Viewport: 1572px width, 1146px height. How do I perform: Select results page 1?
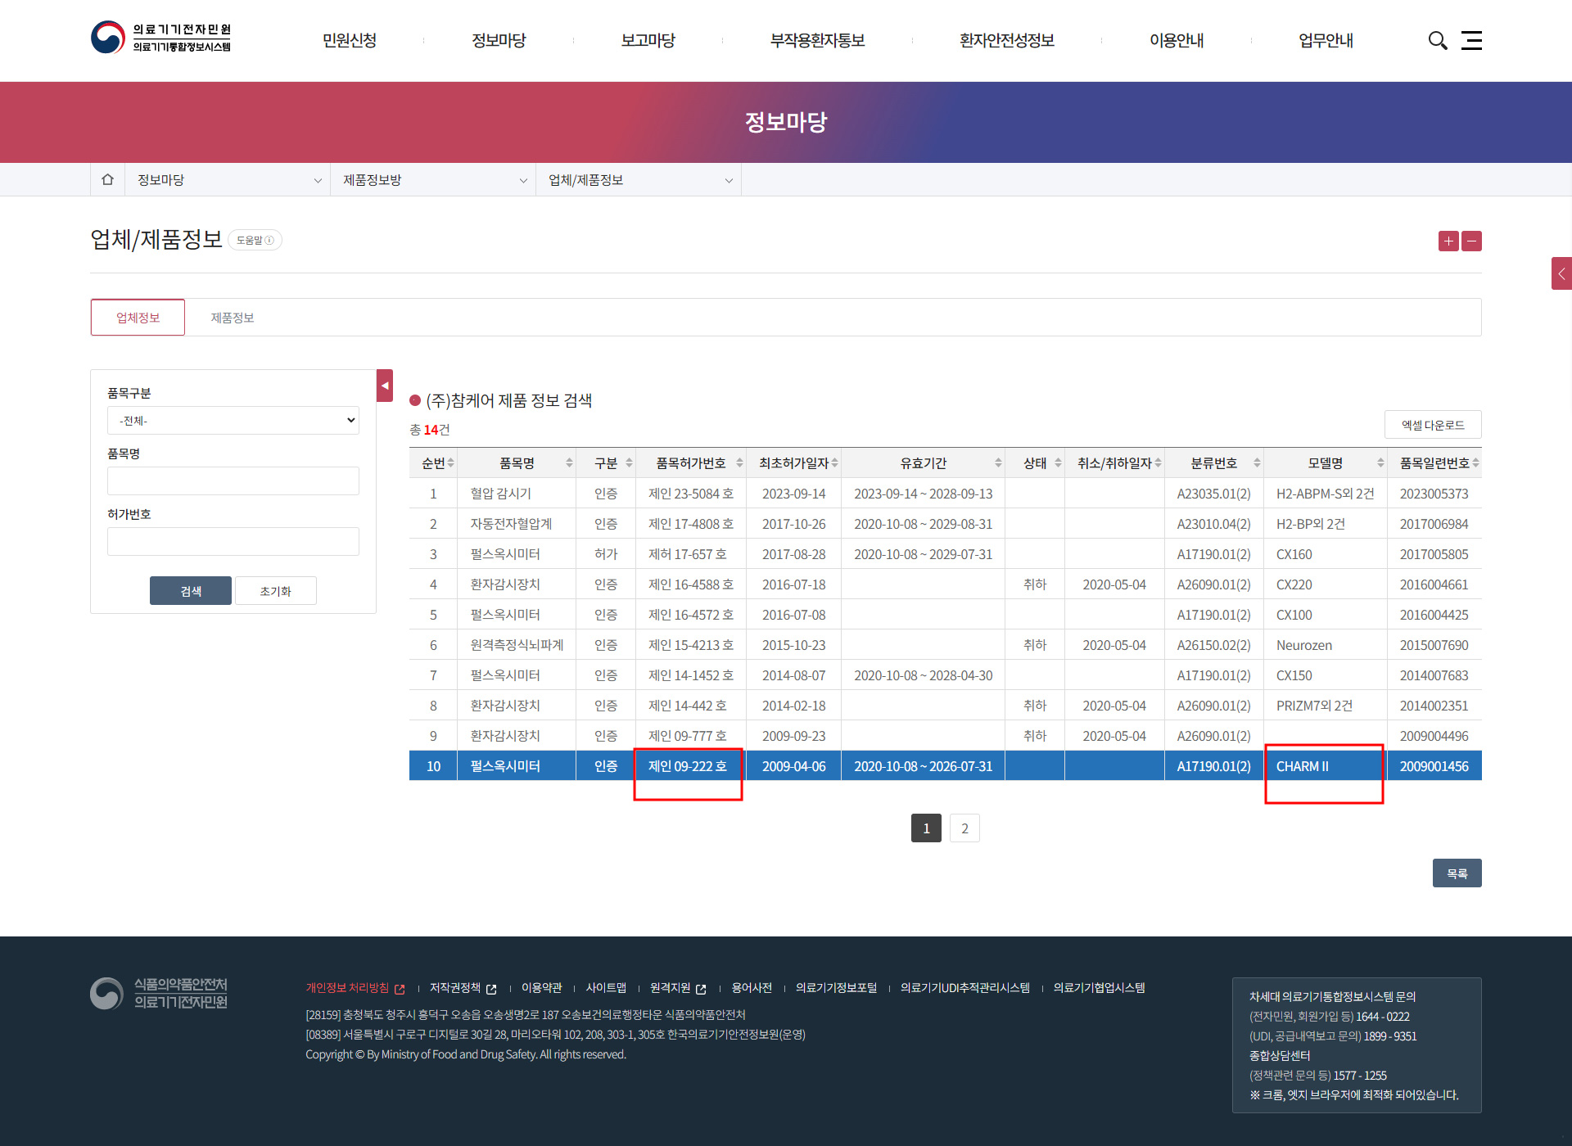[x=926, y=828]
